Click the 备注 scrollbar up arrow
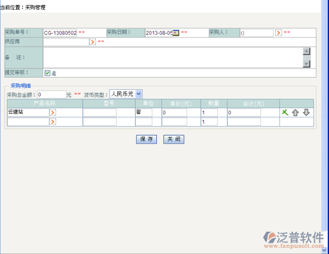Image resolution: width=329 pixels, height=254 pixels. 307,51
